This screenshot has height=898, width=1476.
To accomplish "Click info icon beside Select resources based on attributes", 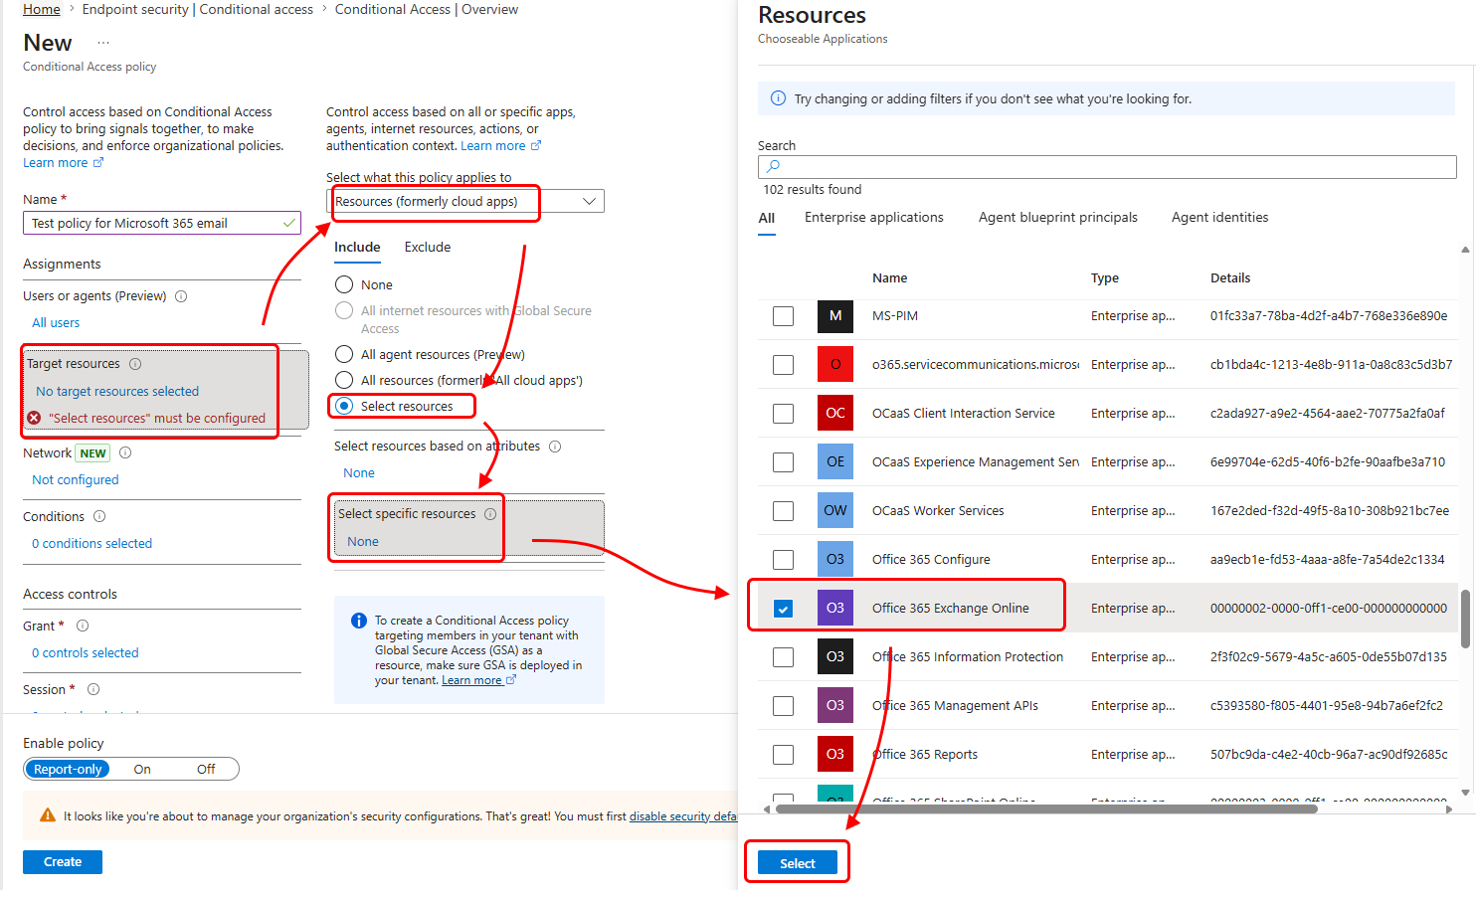I will tap(555, 447).
